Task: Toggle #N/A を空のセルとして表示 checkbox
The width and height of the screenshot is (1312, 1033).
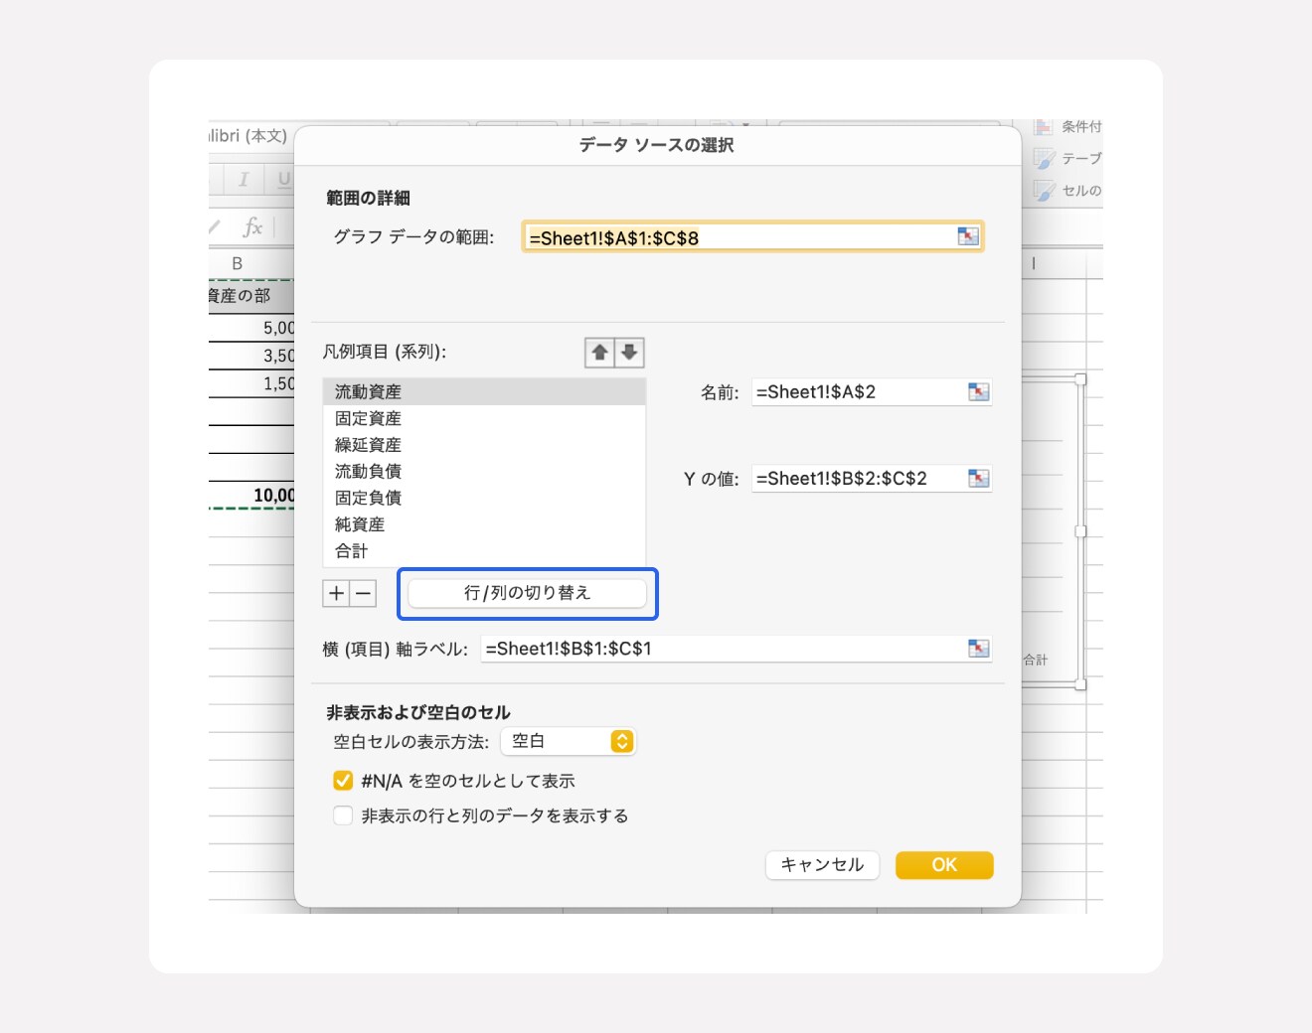Action: click(x=343, y=781)
